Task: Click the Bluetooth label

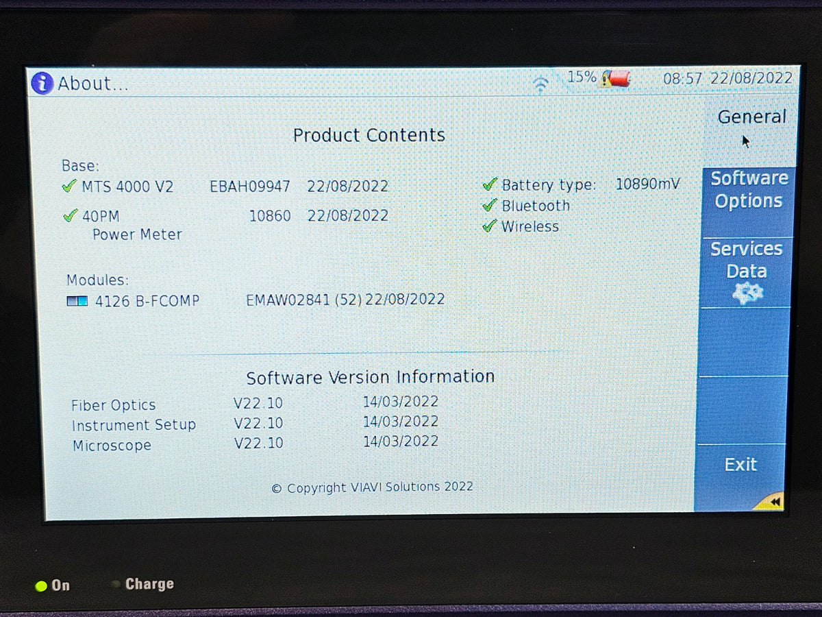Action: click(x=536, y=206)
